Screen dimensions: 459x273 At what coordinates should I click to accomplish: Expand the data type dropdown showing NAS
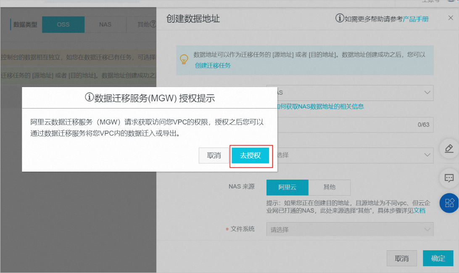click(x=355, y=93)
